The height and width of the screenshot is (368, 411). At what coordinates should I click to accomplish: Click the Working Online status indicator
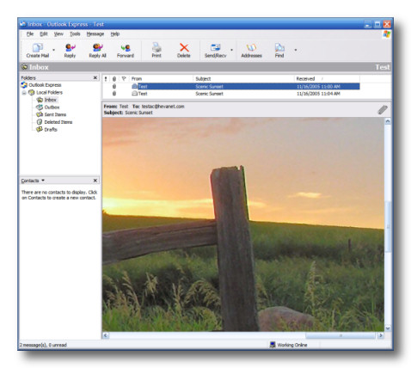coord(288,345)
